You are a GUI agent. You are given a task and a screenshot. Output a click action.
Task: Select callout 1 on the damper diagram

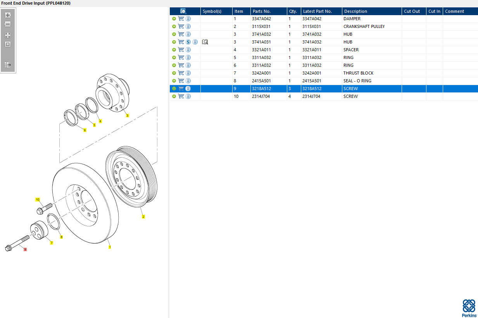coord(110,247)
